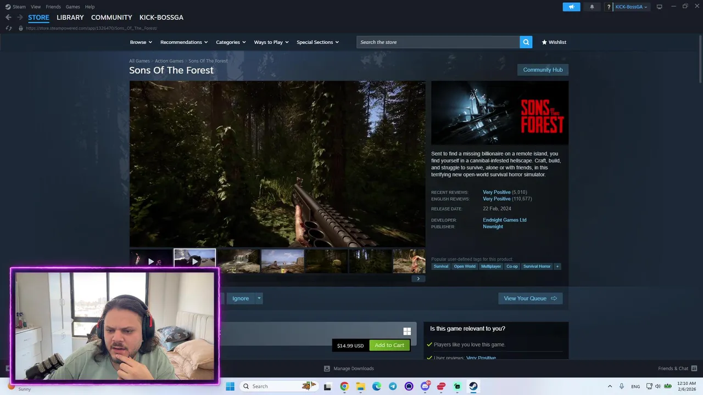703x395 pixels.
Task: Click the Ignore button
Action: 241,298
